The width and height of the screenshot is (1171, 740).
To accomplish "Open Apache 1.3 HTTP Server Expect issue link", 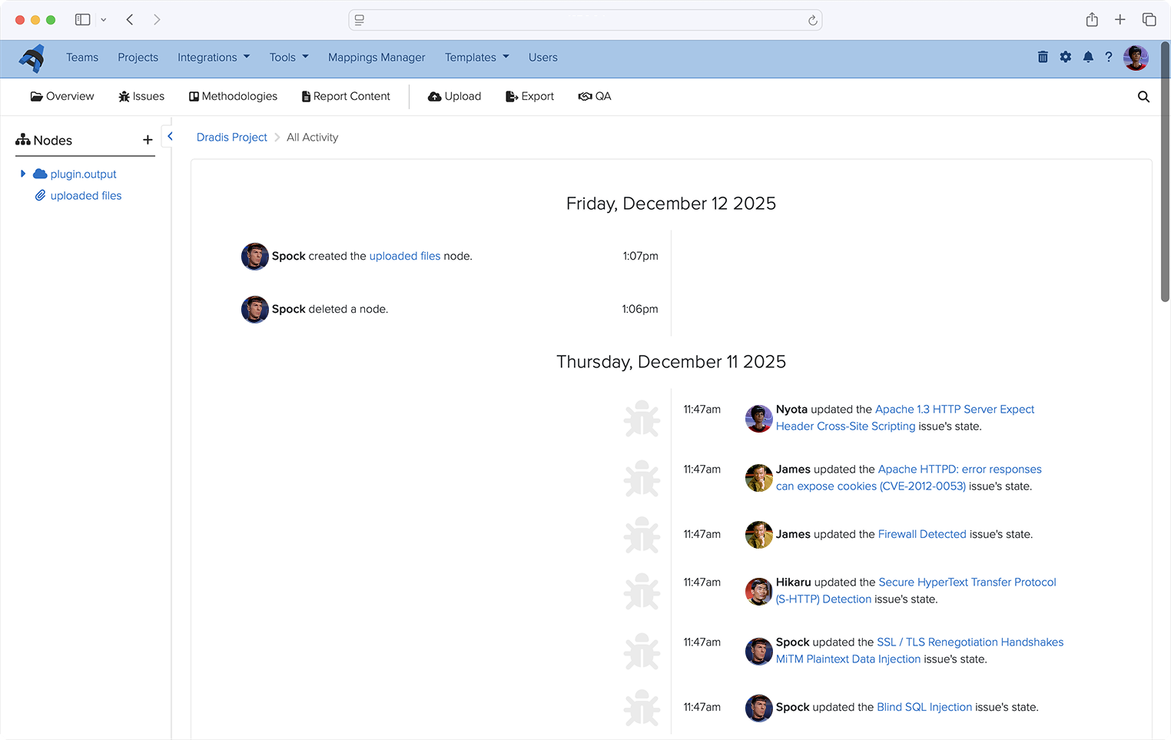I will 905,418.
